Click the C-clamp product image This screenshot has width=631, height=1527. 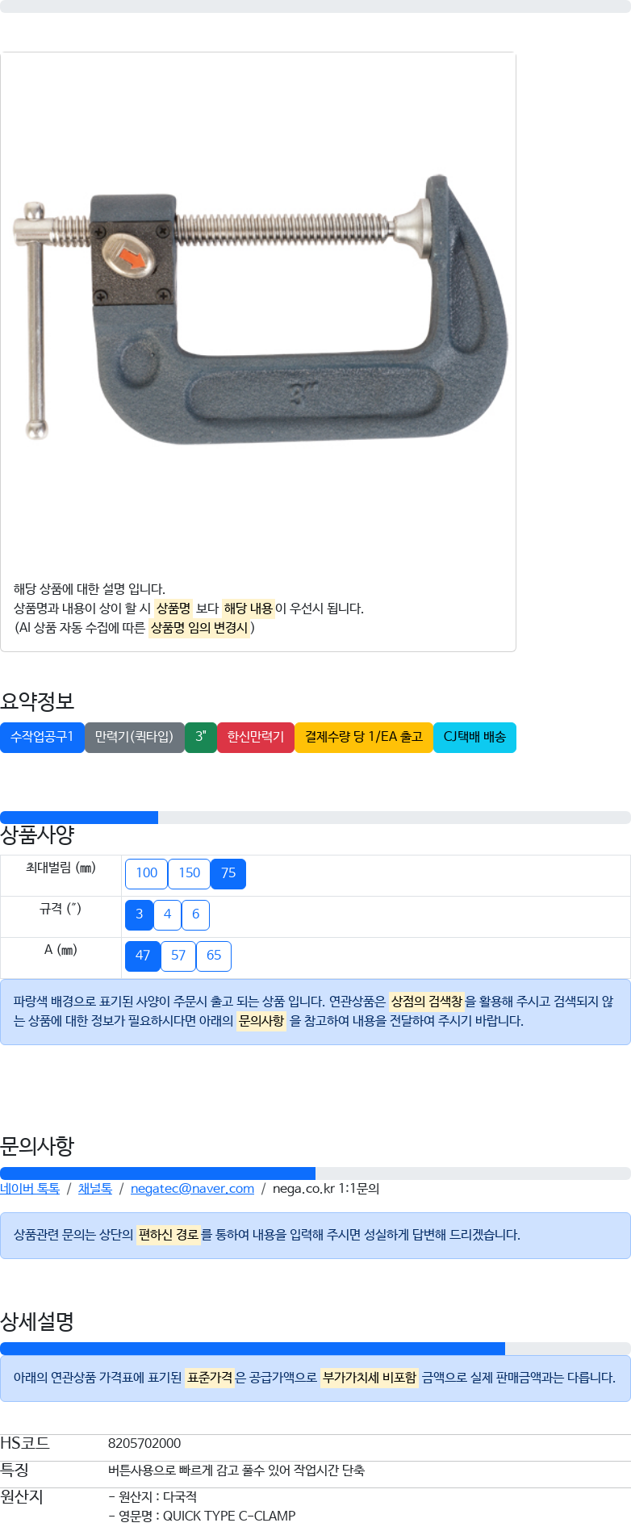tap(258, 311)
